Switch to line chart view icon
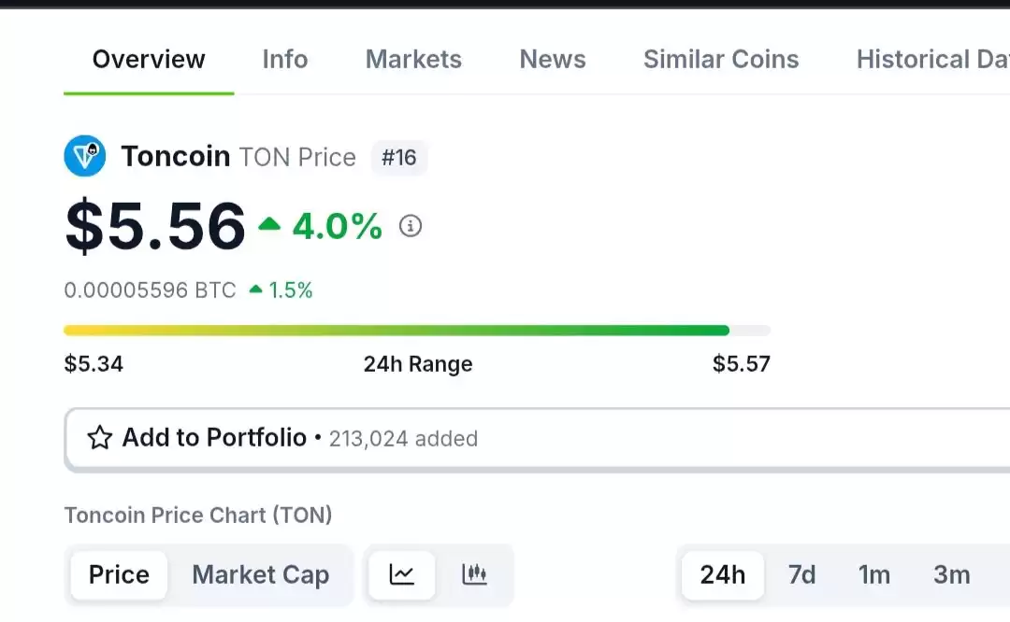The image size is (1010, 622). click(x=402, y=574)
